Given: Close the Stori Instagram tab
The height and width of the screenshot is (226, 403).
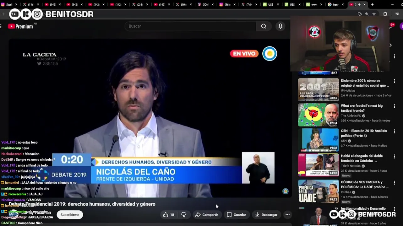Looking at the screenshot, I should coord(16,5).
